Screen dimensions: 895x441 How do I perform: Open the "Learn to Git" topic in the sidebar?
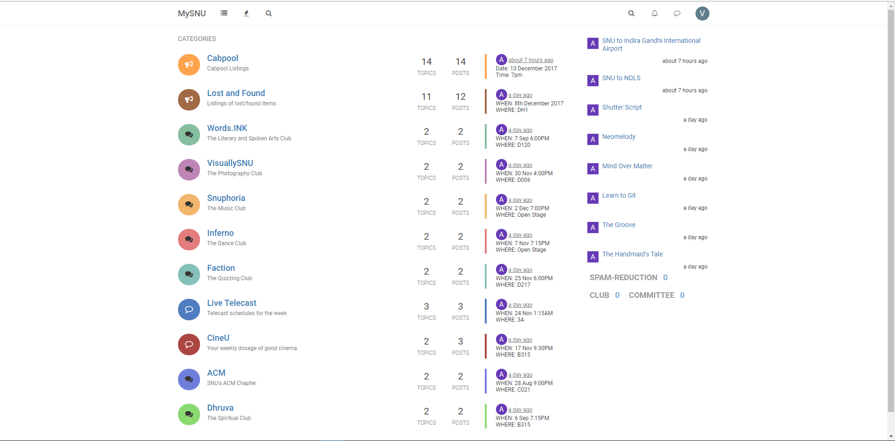pyautogui.click(x=619, y=195)
